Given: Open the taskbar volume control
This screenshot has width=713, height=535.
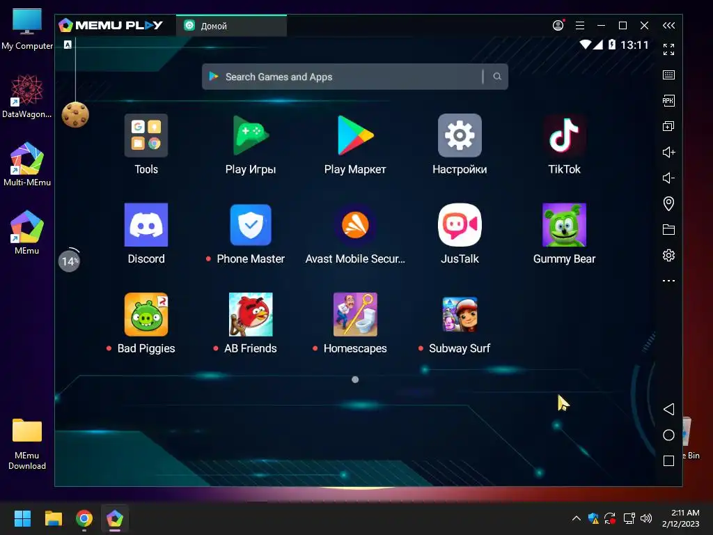Looking at the screenshot, I should click(645, 518).
